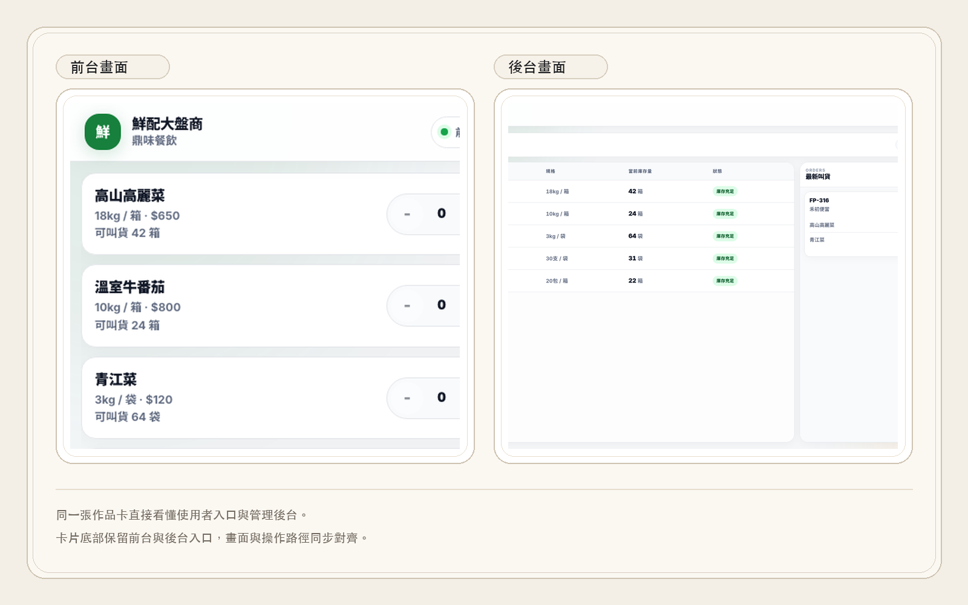
Task: Click the 鮮配大盤商 app title
Action: click(167, 123)
